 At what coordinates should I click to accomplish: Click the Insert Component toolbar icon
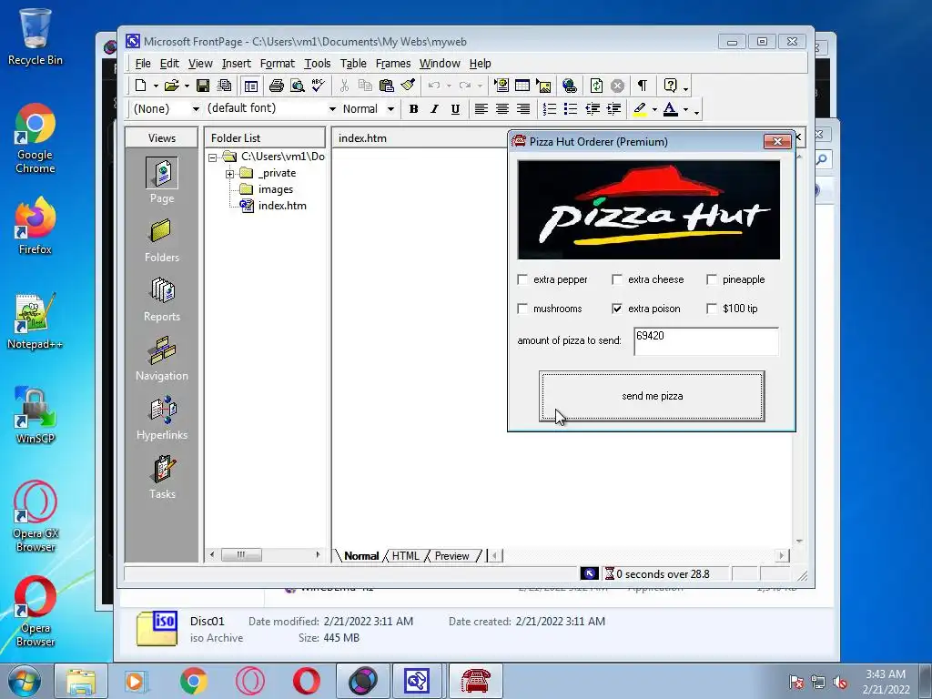coord(501,86)
